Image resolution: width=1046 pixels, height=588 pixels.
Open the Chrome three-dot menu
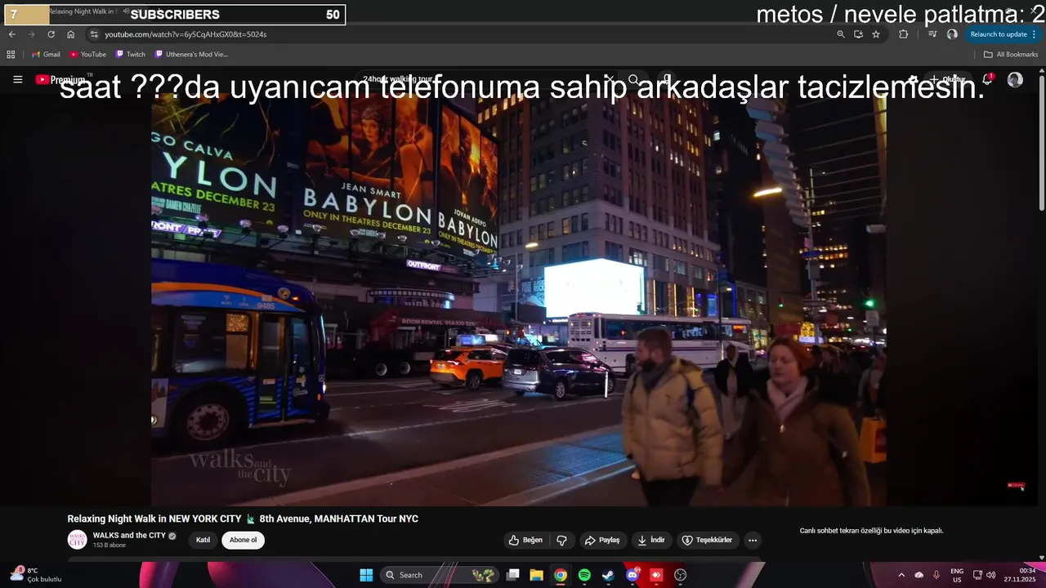[x=1035, y=34]
